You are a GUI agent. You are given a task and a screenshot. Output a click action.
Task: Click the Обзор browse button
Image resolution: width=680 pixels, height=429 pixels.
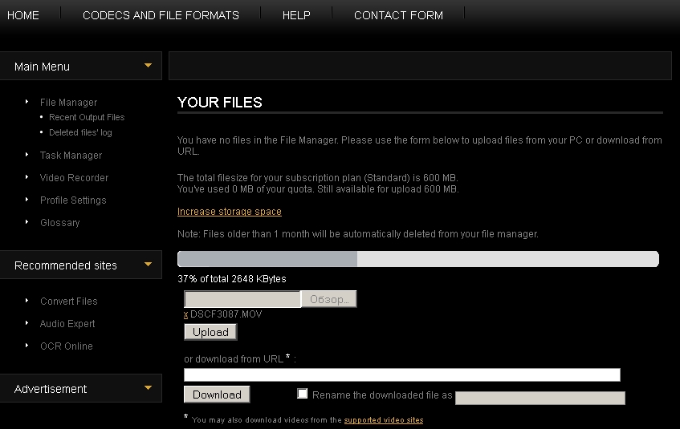(329, 299)
